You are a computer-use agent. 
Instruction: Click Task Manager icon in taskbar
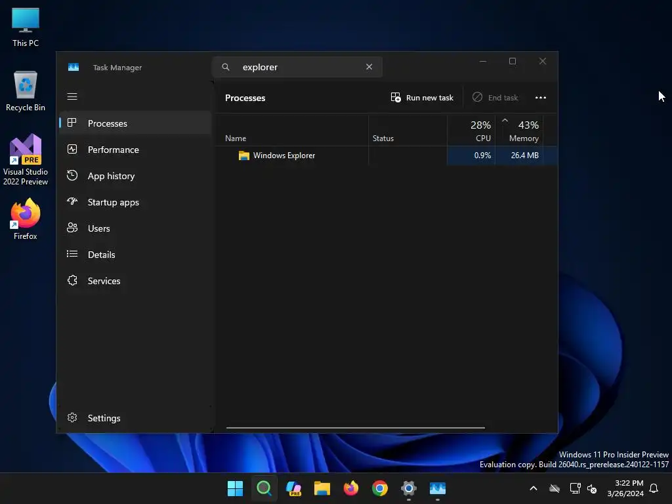[438, 488]
